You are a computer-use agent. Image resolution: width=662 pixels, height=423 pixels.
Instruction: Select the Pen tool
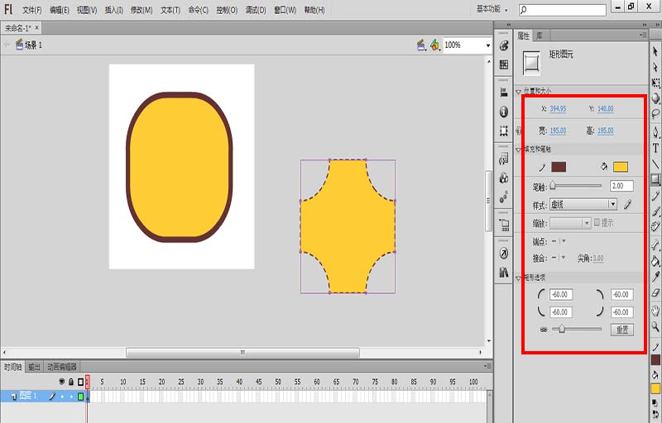655,132
